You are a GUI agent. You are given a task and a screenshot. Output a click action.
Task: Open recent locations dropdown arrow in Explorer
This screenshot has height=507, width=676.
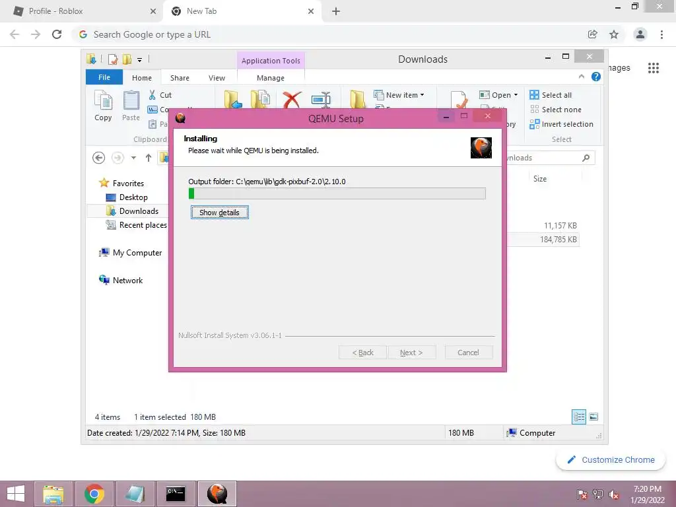pyautogui.click(x=133, y=158)
